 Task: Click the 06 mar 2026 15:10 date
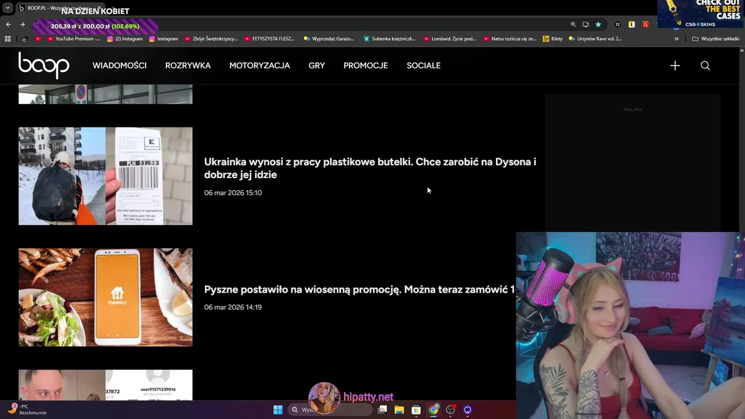(233, 193)
